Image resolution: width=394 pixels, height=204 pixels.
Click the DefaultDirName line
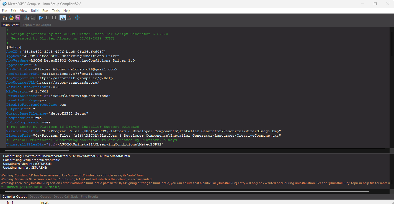(x=58, y=96)
